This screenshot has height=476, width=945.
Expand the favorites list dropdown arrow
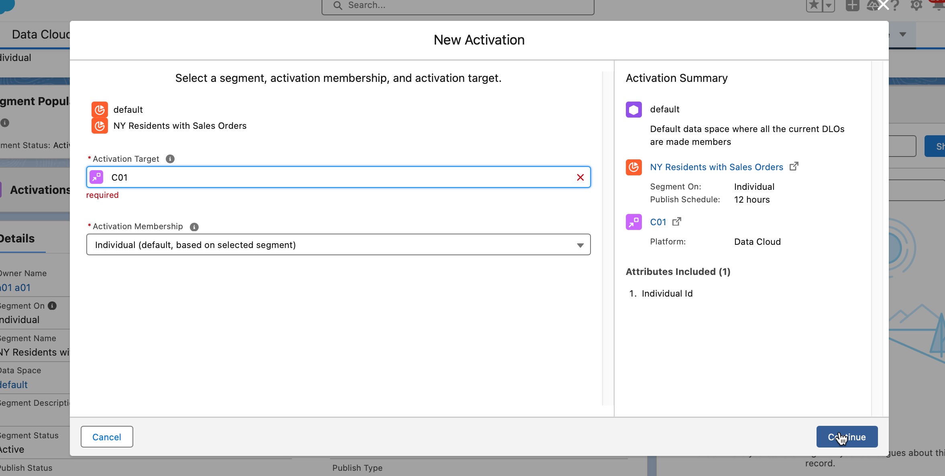pyautogui.click(x=828, y=5)
